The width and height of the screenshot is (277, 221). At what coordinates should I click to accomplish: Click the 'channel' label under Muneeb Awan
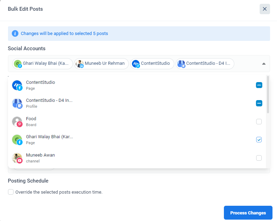(33, 161)
